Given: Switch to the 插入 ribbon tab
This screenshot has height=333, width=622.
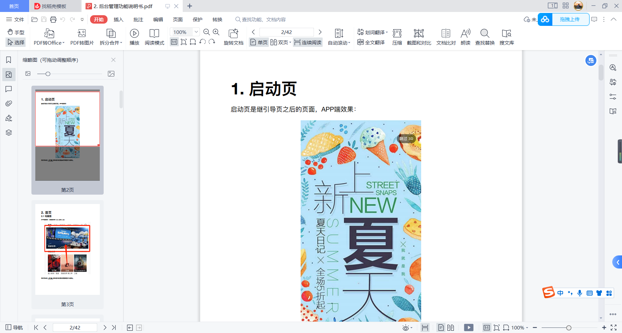Looking at the screenshot, I should [x=118, y=19].
